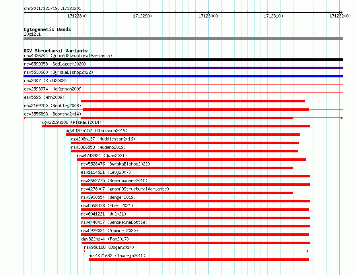Click the dgv2219n106 Alsmadi2014 label
Image resolution: width=354 pixels, height=275 pixels.
point(72,122)
